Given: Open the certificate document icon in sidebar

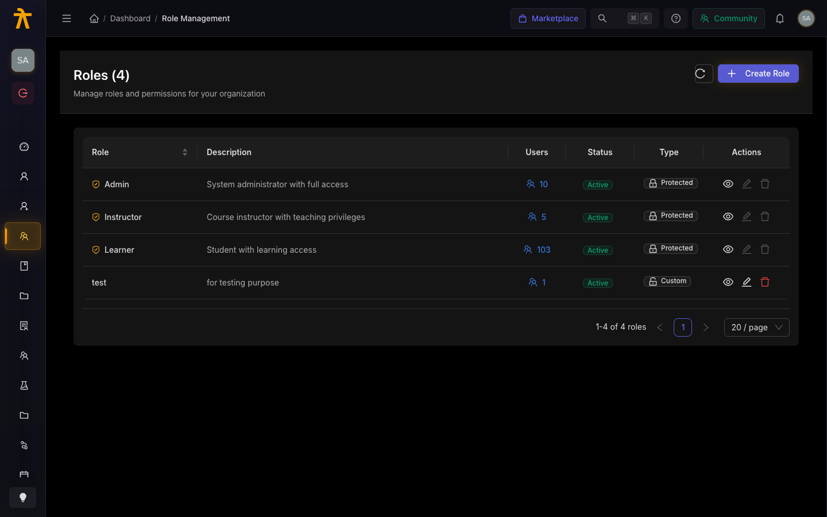Looking at the screenshot, I should click(x=24, y=326).
